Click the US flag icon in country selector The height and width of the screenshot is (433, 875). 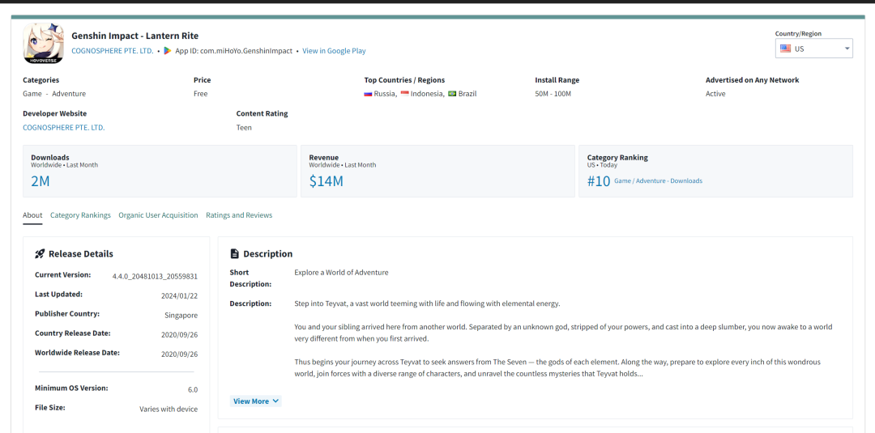point(785,49)
